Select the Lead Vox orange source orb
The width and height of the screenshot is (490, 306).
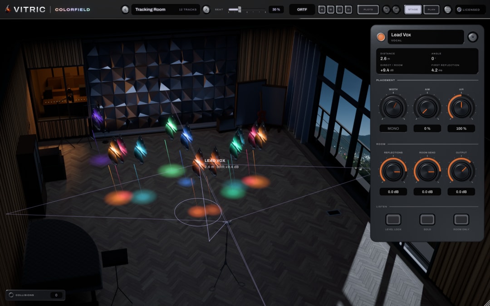pyautogui.click(x=198, y=163)
